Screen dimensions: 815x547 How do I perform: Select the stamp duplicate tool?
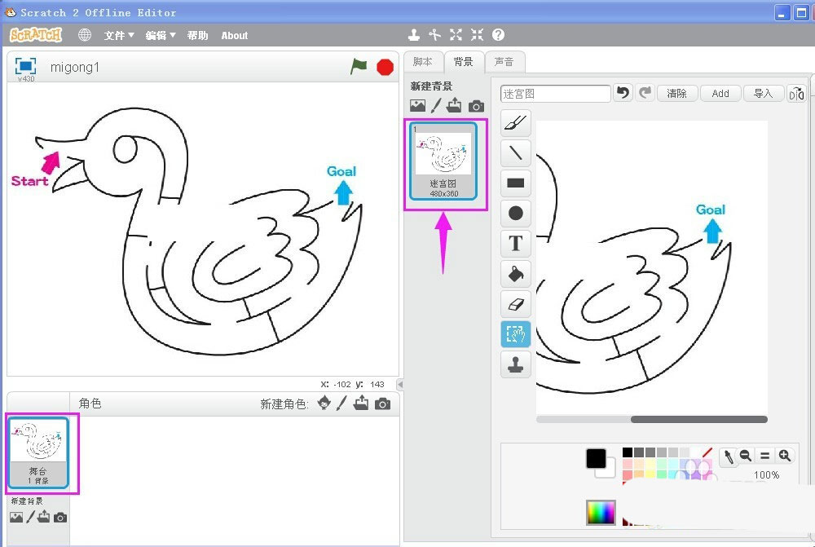pyautogui.click(x=515, y=364)
